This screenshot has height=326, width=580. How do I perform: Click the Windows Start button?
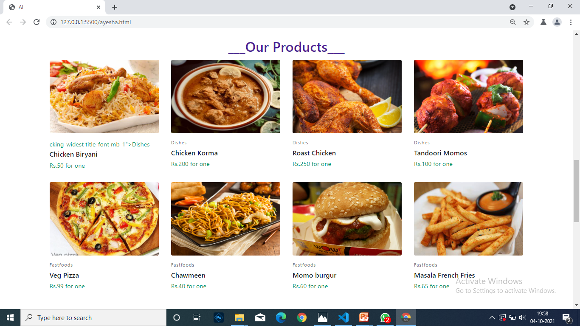pyautogui.click(x=9, y=318)
